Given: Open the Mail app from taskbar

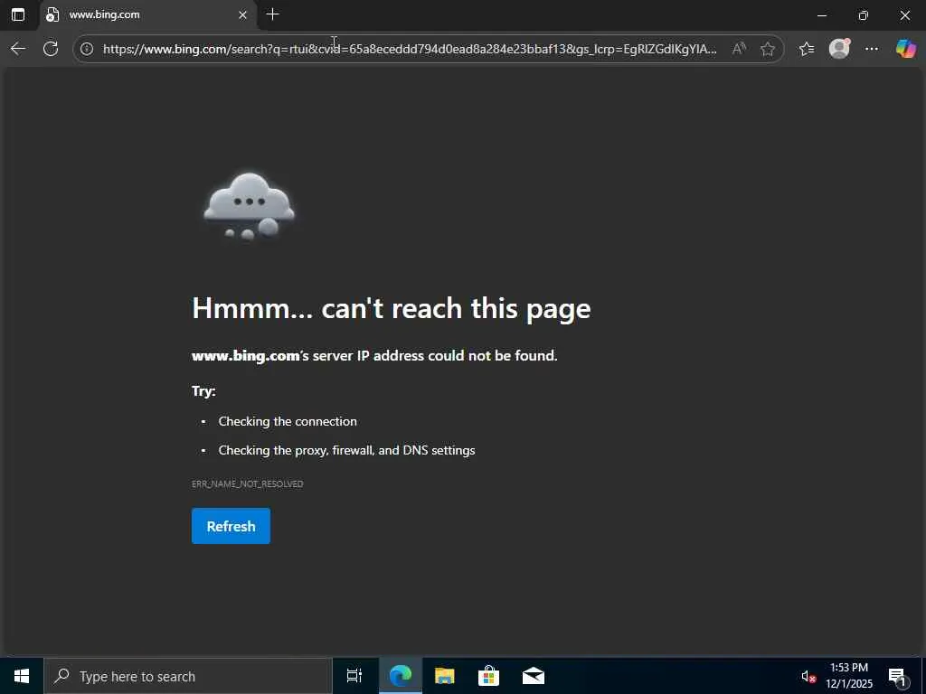Looking at the screenshot, I should 534,676.
